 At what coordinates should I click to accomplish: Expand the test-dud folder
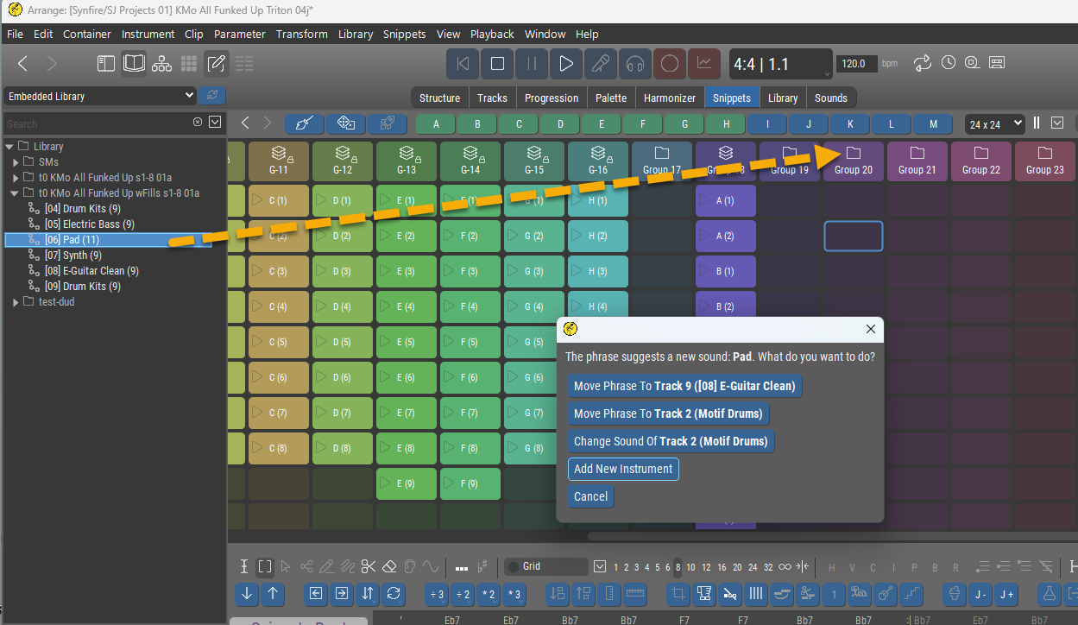[16, 302]
